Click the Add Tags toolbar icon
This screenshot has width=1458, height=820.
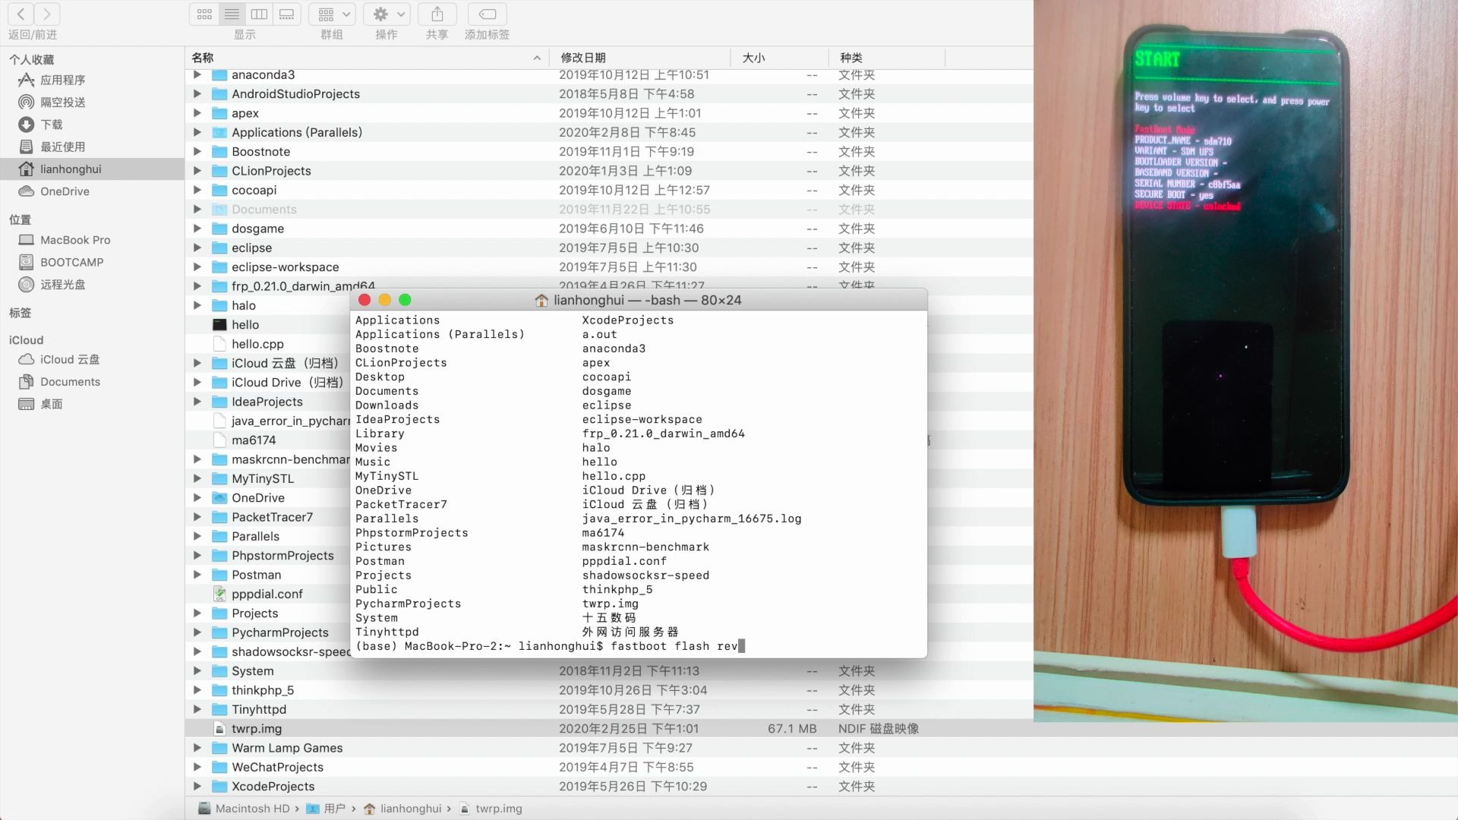(487, 14)
